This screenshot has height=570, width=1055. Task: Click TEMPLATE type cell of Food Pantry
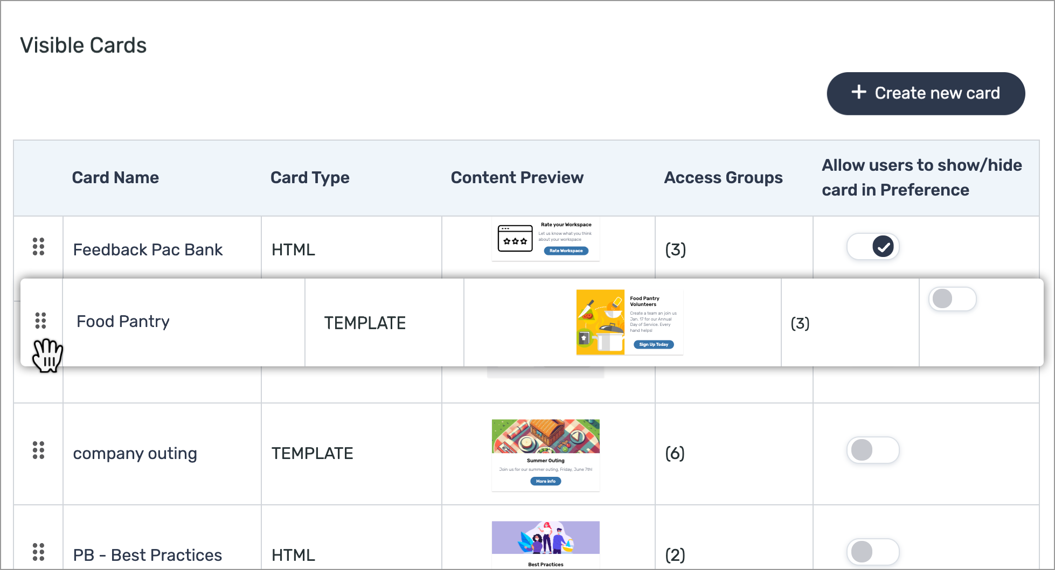pyautogui.click(x=365, y=323)
